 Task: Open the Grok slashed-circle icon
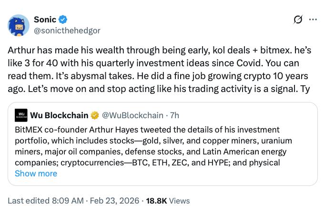298,20
